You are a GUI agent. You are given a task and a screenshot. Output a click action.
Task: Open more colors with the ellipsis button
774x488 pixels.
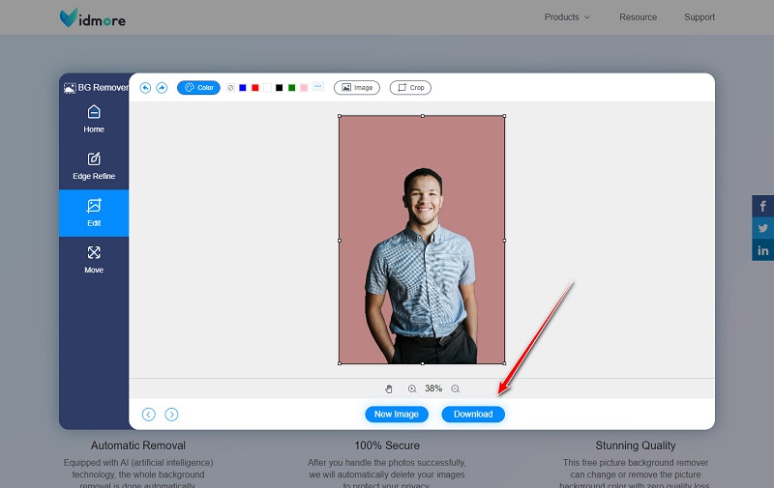(317, 88)
